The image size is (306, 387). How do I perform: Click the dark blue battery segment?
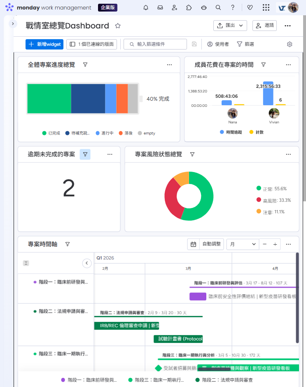[x=88, y=99]
